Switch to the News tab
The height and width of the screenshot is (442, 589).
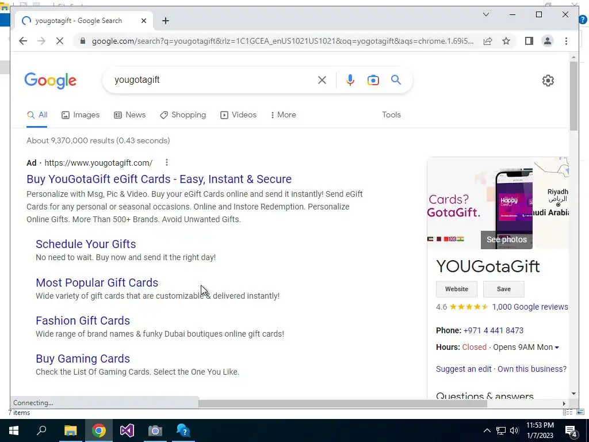tap(129, 115)
